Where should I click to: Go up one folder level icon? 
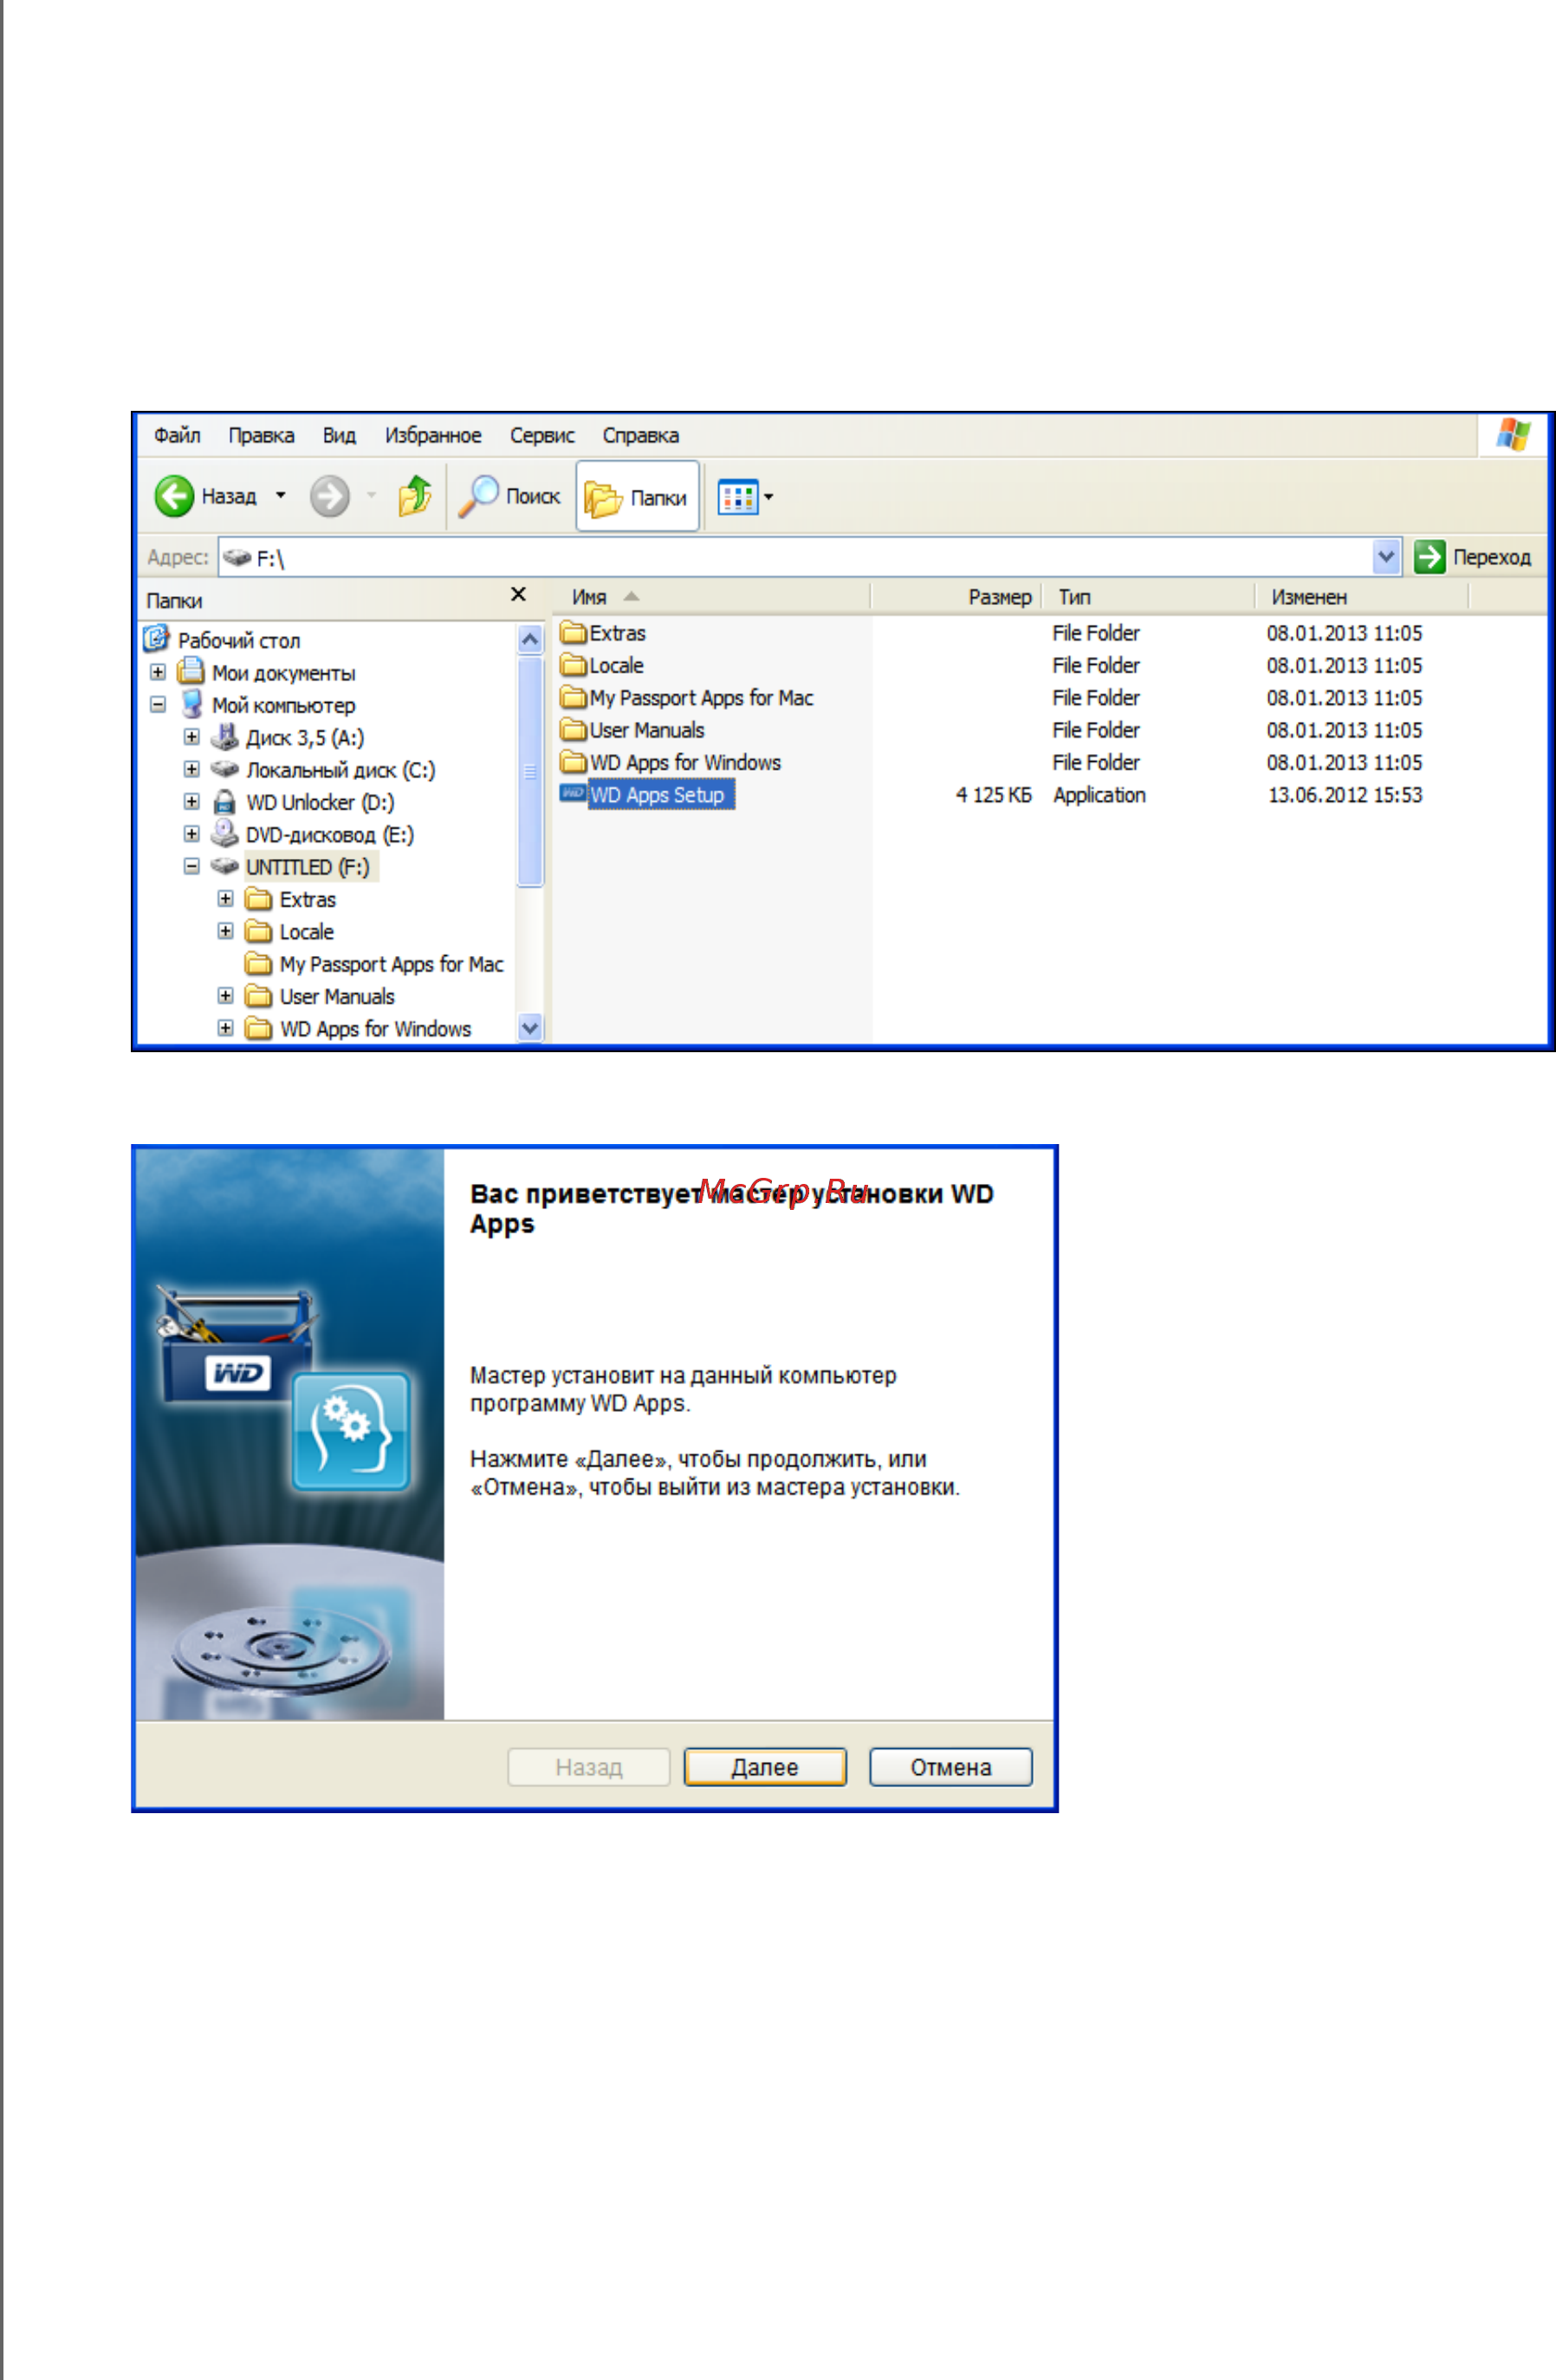pos(415,496)
